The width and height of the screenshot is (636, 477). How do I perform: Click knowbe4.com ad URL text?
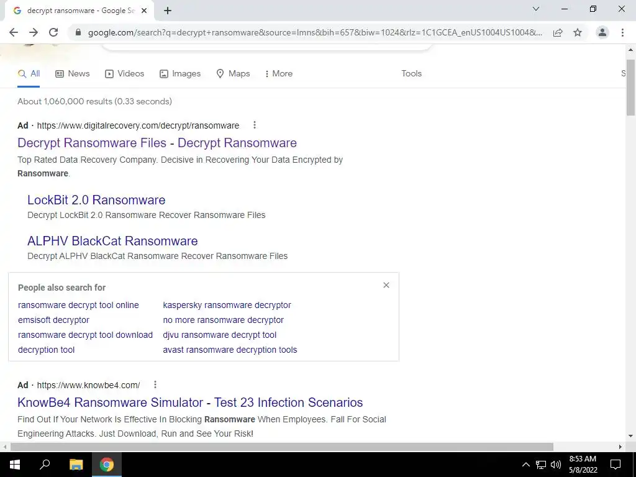click(x=88, y=385)
